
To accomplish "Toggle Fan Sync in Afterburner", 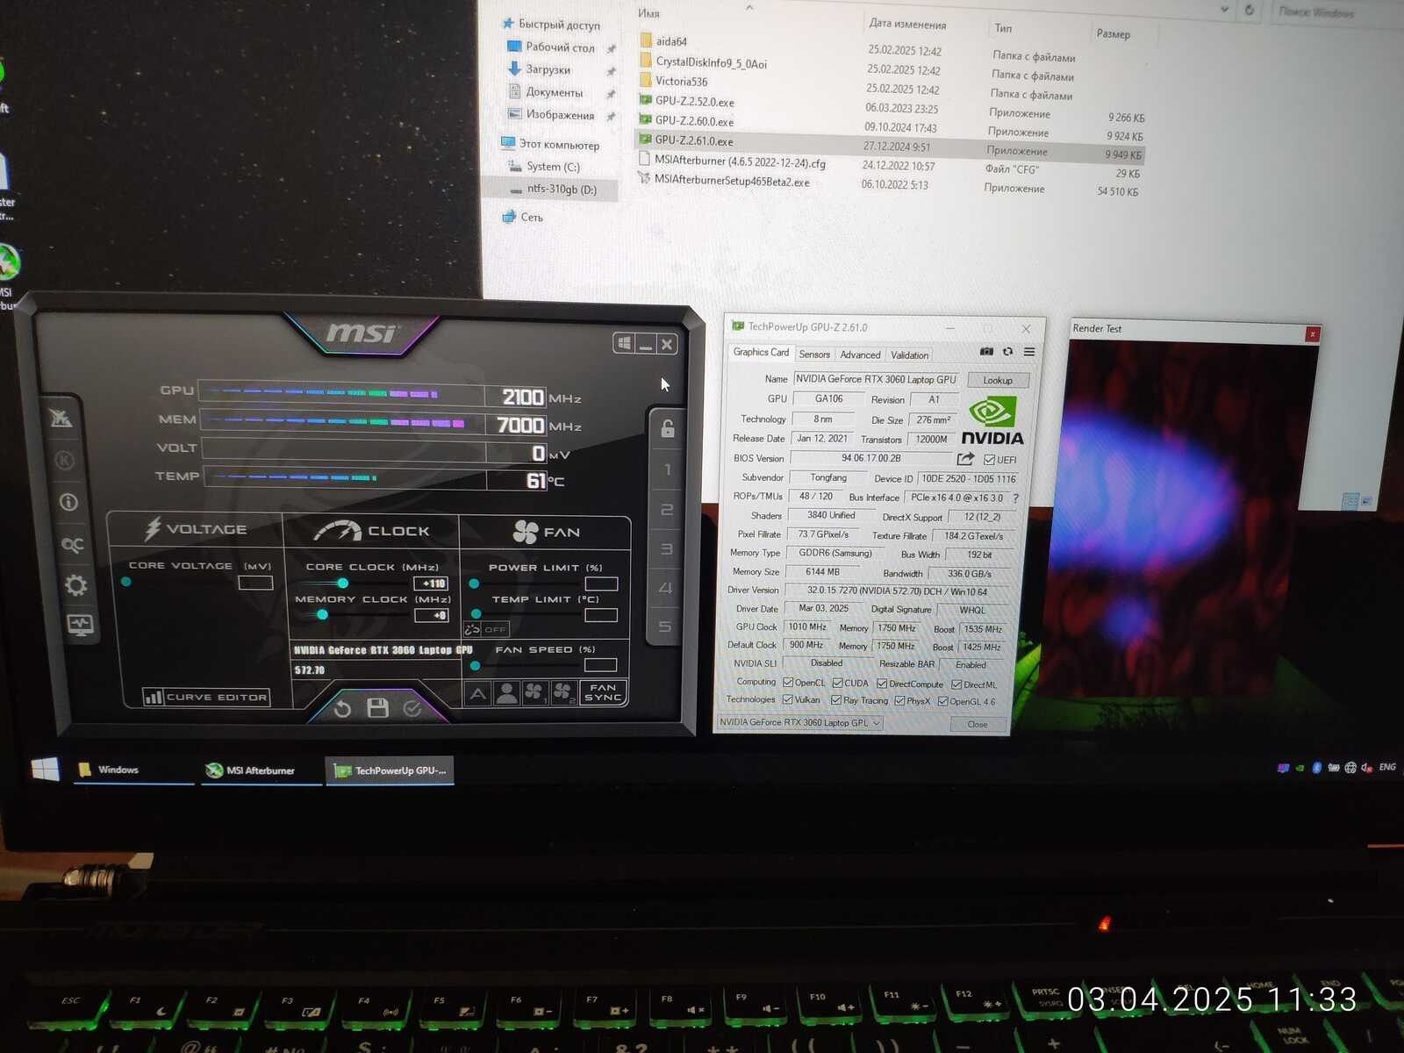I will click(x=604, y=692).
